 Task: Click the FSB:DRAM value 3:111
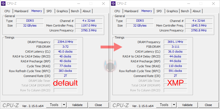176,47
